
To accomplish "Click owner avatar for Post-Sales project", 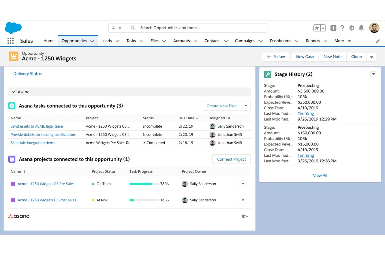I will (185, 200).
